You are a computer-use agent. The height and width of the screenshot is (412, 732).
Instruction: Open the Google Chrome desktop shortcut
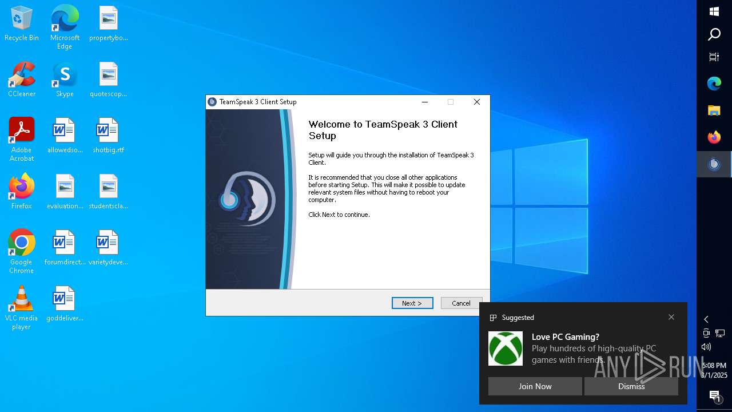point(22,252)
